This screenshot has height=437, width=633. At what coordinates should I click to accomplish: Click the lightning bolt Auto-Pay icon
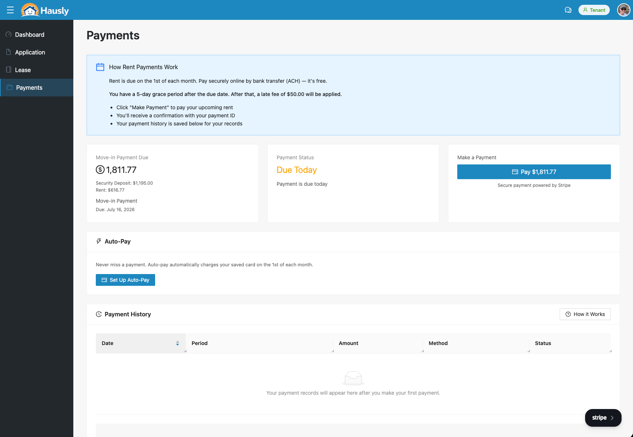pyautogui.click(x=99, y=241)
